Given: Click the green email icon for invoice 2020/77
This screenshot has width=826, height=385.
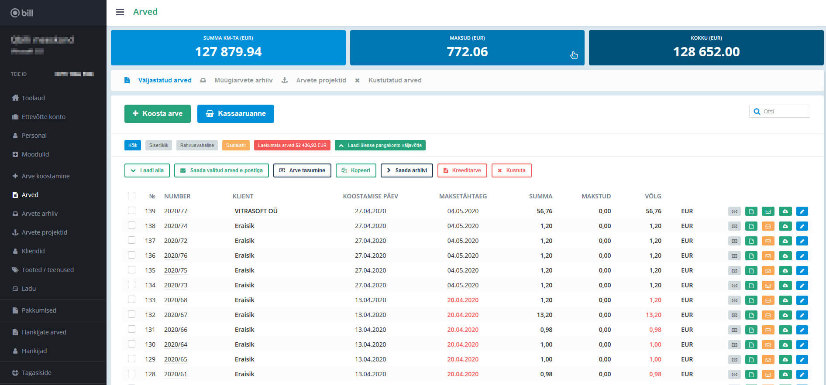Looking at the screenshot, I should pyautogui.click(x=768, y=211).
